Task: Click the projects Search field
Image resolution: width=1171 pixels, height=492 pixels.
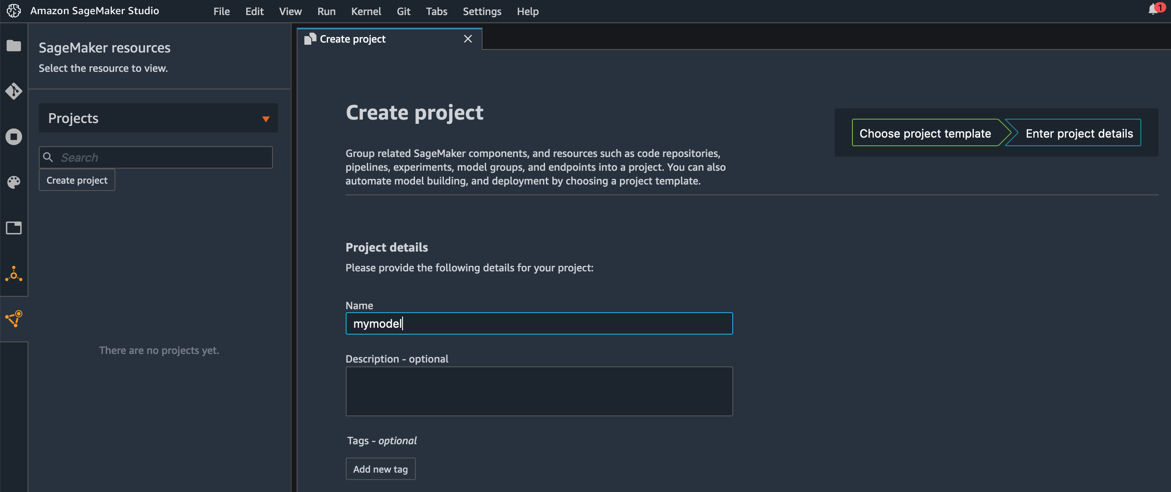Action: point(164,158)
